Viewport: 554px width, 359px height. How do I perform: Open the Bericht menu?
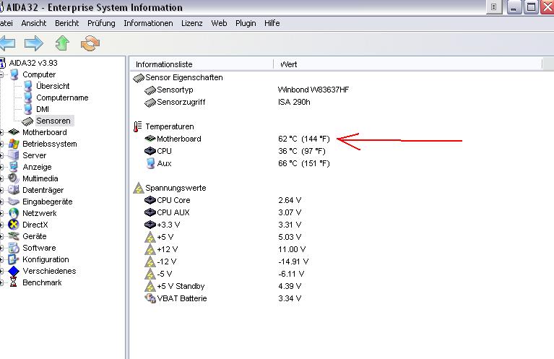tap(66, 23)
